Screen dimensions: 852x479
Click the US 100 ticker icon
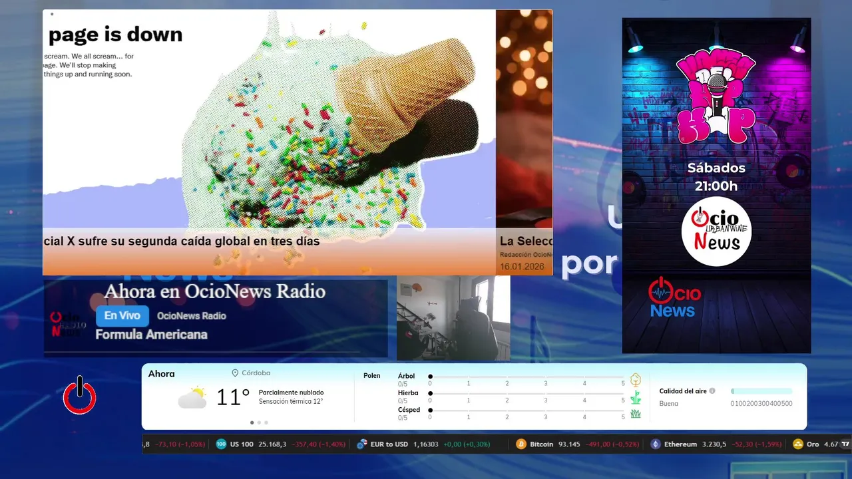pos(221,444)
